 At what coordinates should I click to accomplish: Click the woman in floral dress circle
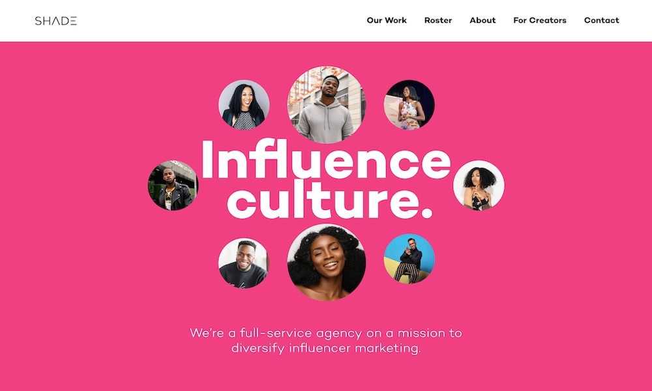pos(409,105)
